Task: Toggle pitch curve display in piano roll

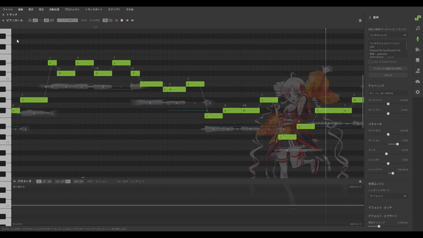Action: [x=59, y=20]
